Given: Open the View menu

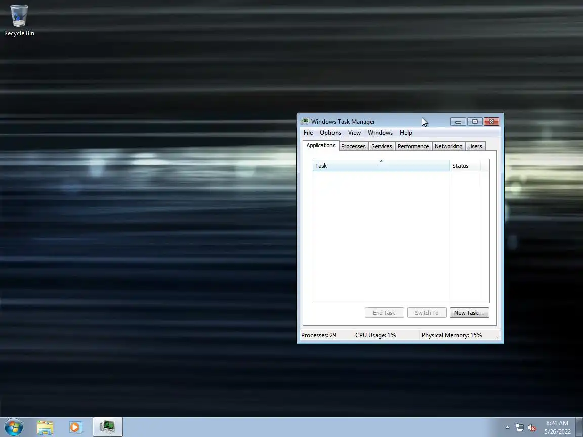Looking at the screenshot, I should 354,133.
